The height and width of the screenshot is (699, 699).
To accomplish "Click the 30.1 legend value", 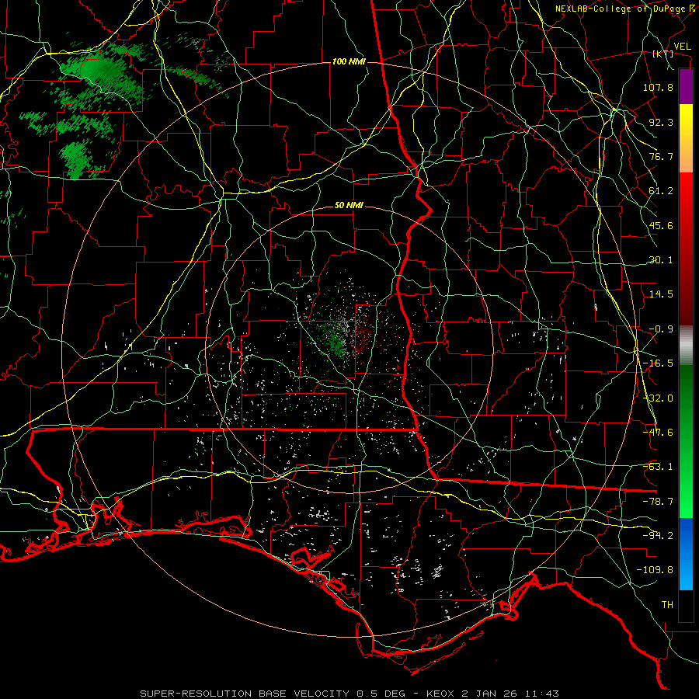I will tap(661, 260).
